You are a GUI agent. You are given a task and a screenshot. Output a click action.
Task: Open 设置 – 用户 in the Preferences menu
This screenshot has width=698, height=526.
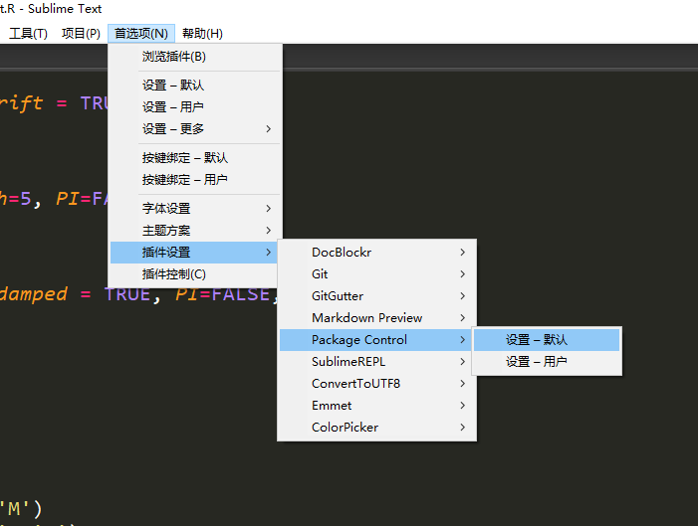pyautogui.click(x=195, y=107)
